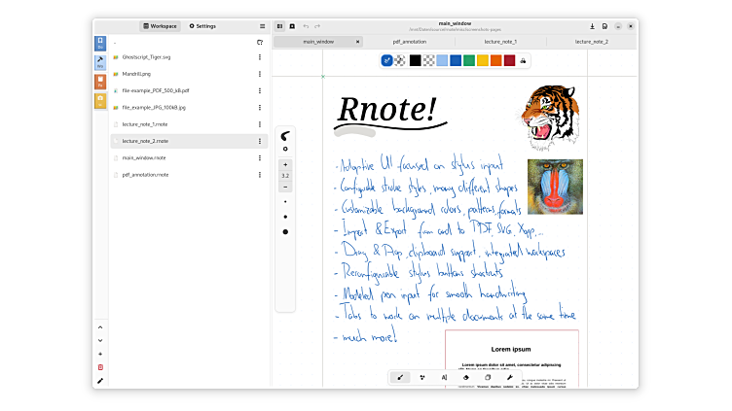This screenshot has width=732, height=411.
Task: Toggle the stroke color selector
Action: tap(386, 60)
